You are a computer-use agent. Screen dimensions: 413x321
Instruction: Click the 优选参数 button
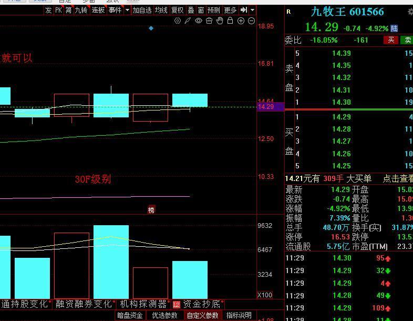tap(164, 315)
